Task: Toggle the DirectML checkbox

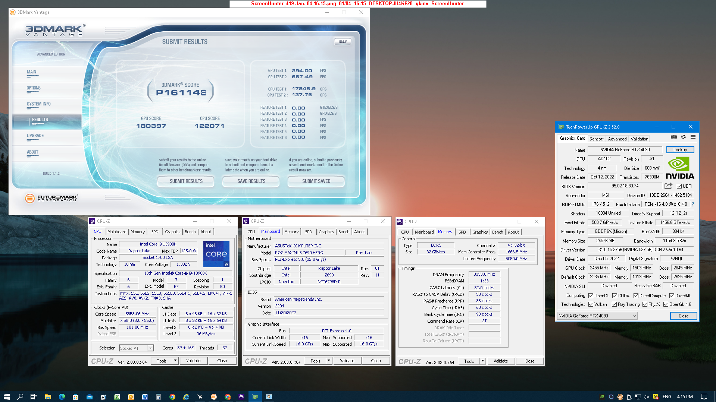Action: click(x=672, y=295)
